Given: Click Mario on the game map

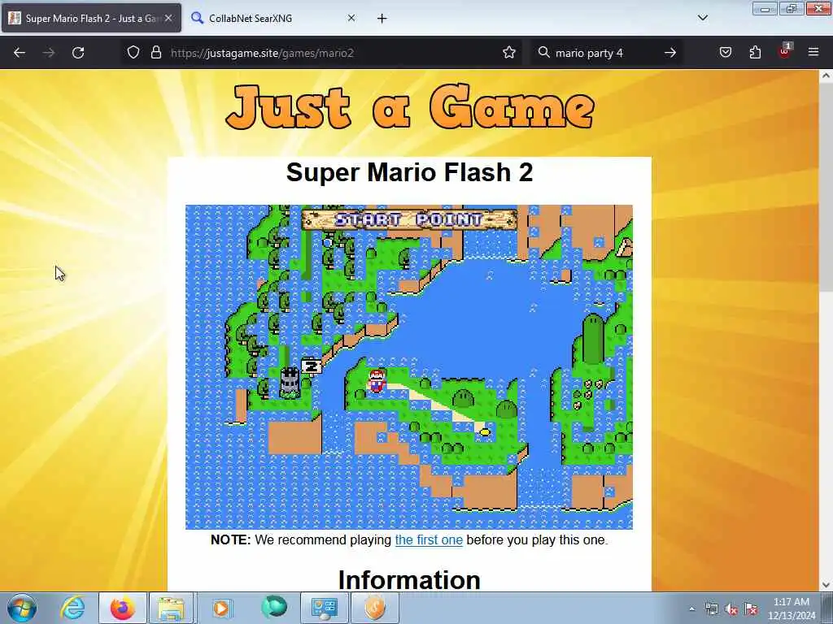Looking at the screenshot, I should click(377, 380).
